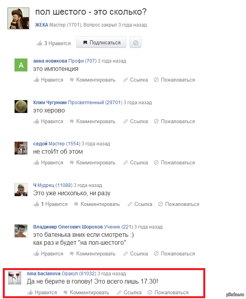Click chain link icon under седой's answer
Image resolution: width=246 pixels, height=299 pixels.
(x=125, y=163)
